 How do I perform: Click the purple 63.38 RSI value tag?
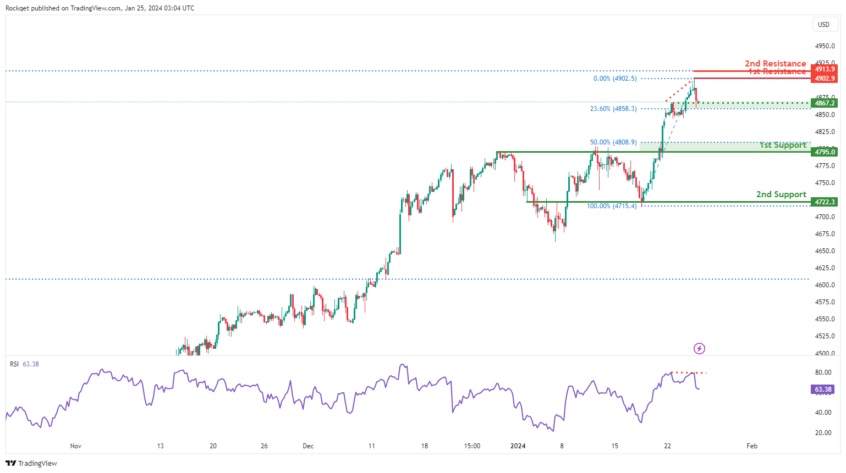click(823, 389)
